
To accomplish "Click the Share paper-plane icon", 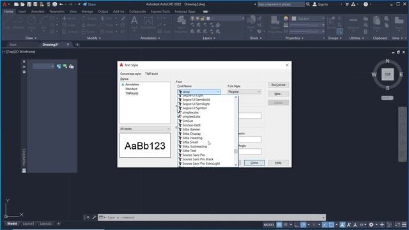I will [85, 4].
